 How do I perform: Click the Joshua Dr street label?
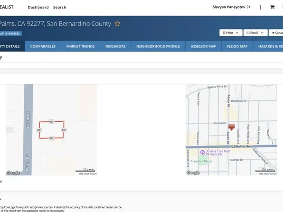coord(219,123)
